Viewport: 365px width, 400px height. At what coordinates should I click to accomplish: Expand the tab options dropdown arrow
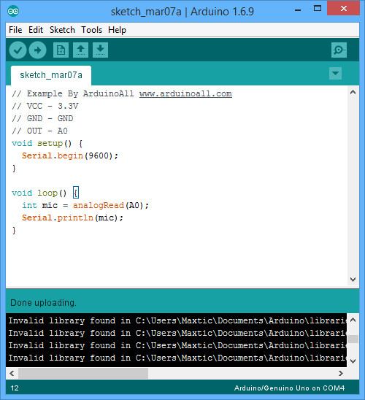pyautogui.click(x=335, y=74)
